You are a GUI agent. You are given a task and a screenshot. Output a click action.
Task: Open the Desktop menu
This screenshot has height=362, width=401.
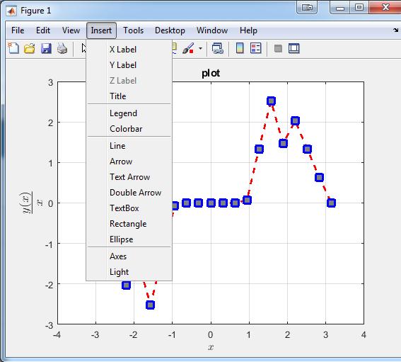coord(170,30)
